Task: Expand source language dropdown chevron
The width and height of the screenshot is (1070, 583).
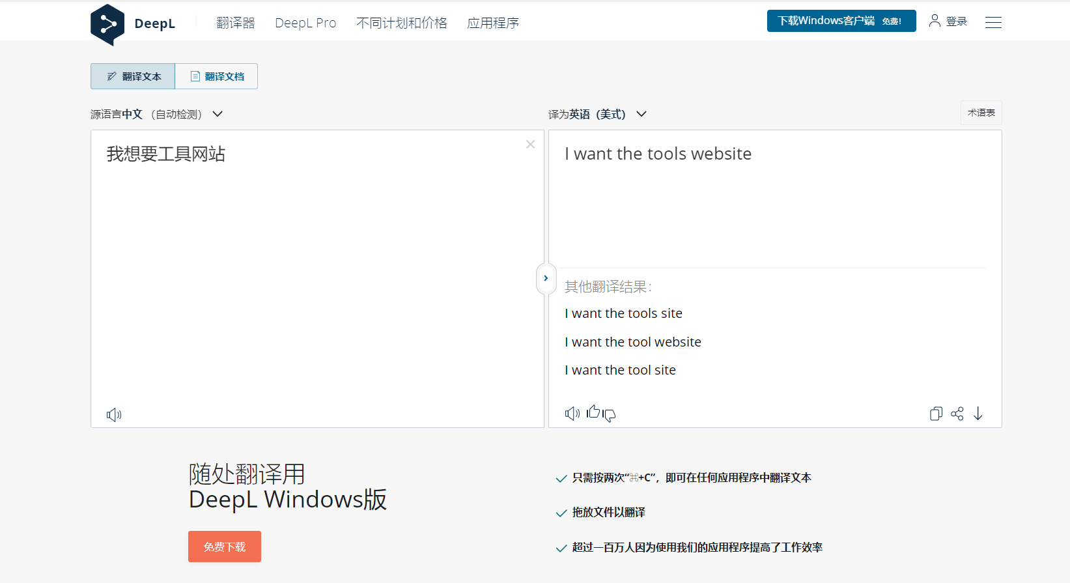Action: point(218,114)
